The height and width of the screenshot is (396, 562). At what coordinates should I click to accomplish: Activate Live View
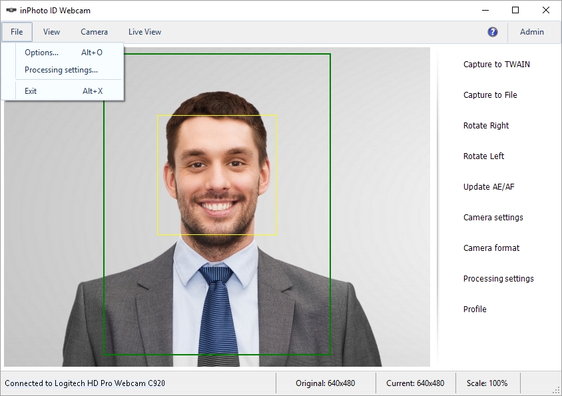click(144, 32)
